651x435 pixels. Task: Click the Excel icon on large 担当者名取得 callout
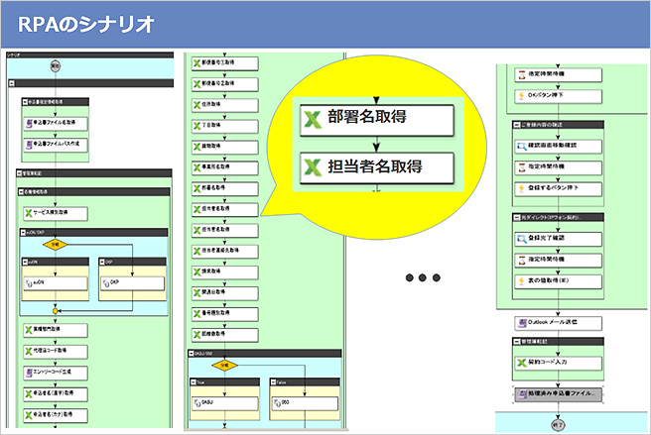tap(314, 166)
